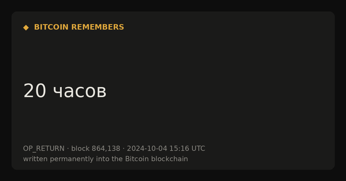Click the UTC timezone label
This screenshot has height=181, width=346.
coord(198,149)
